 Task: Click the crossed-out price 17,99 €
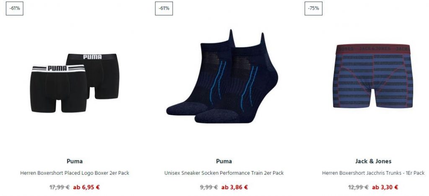(59, 187)
